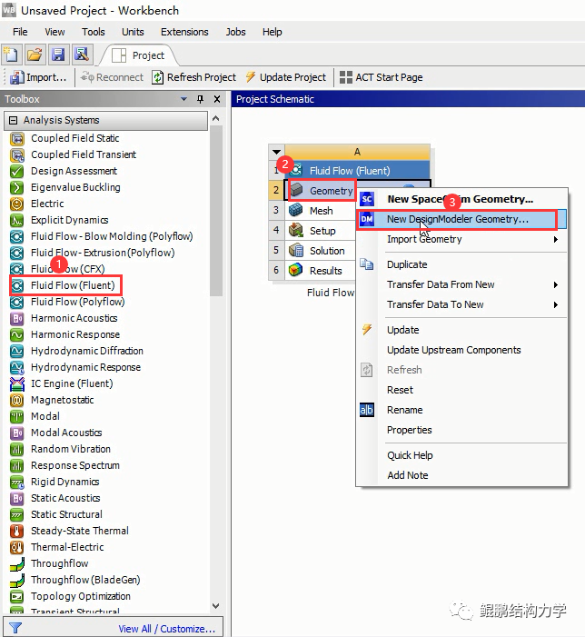
Task: Open the Jobs menu
Action: click(235, 32)
